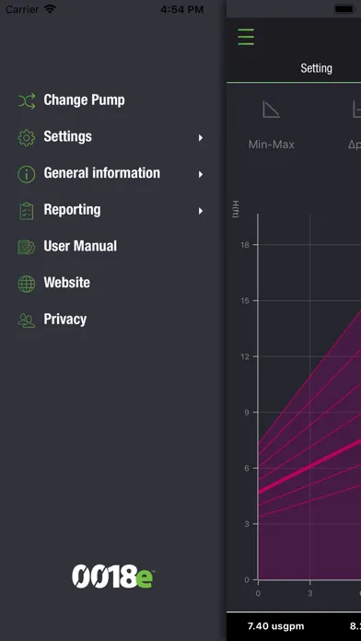The width and height of the screenshot is (361, 641).
Task: Tap the 0018e pump logo
Action: 113,577
